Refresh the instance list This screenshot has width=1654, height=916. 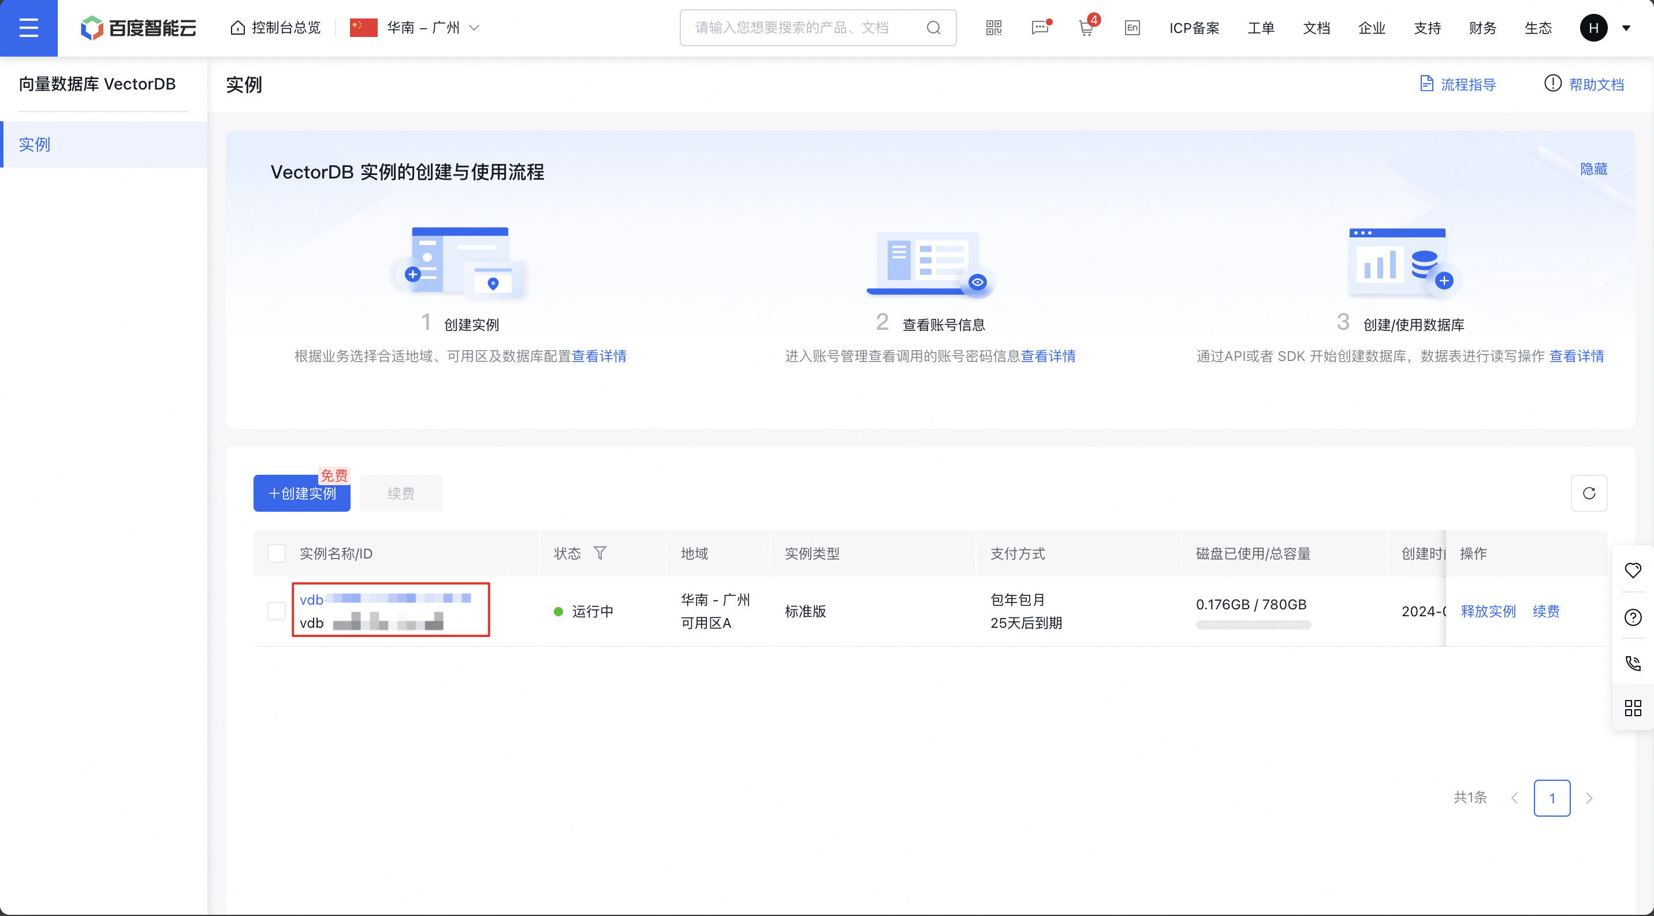[1589, 493]
